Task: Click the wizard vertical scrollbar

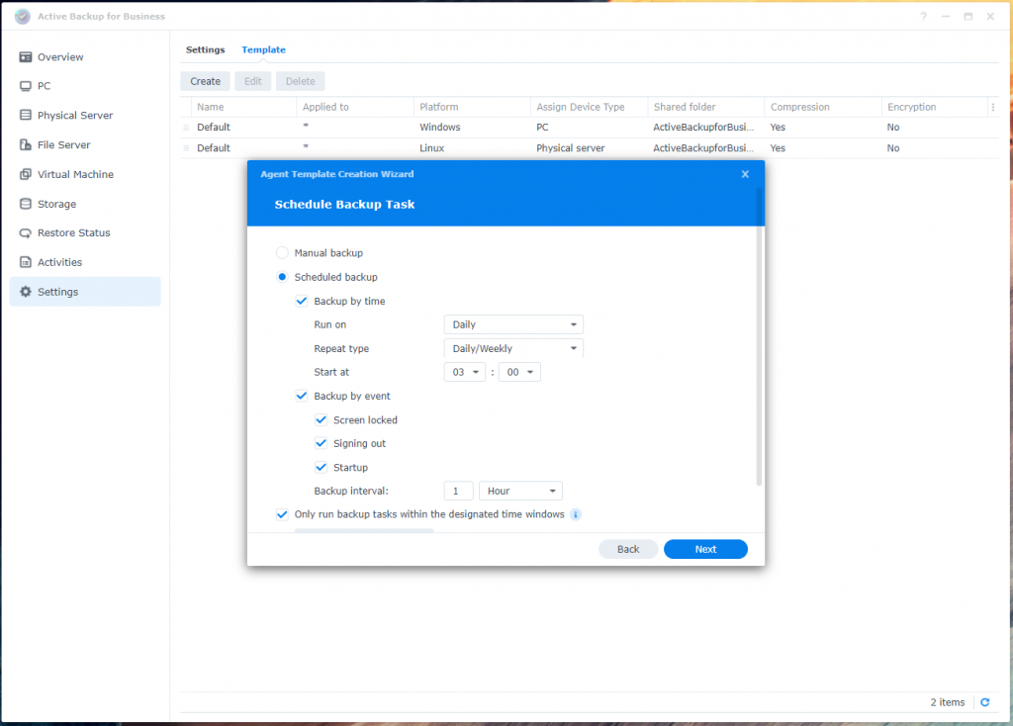Action: tap(759, 336)
